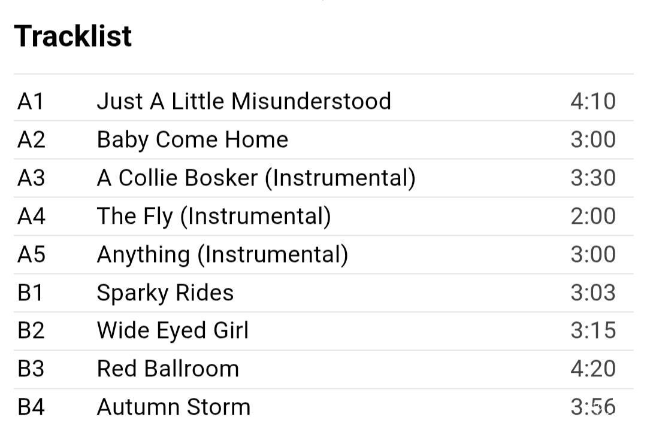
Task: Open the Autumn Storm track
Action: 173,407
